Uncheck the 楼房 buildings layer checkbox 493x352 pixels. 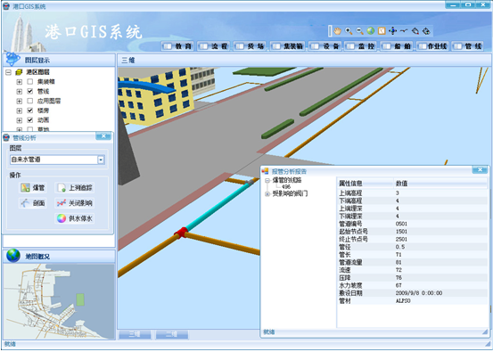30,111
